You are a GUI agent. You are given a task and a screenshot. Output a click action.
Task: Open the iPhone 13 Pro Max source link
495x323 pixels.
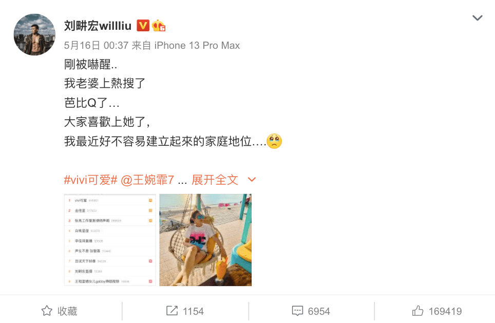click(x=197, y=46)
